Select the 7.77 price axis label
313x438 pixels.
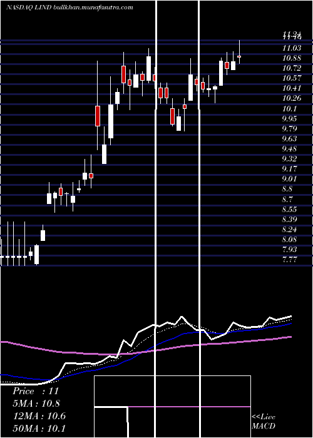coord(289,260)
